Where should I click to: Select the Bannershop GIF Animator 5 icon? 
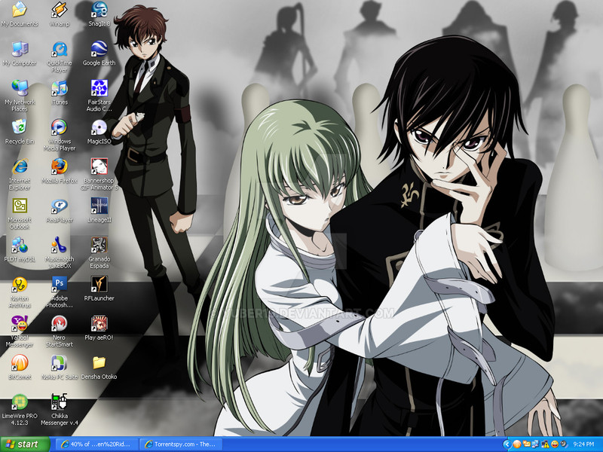[99, 174]
